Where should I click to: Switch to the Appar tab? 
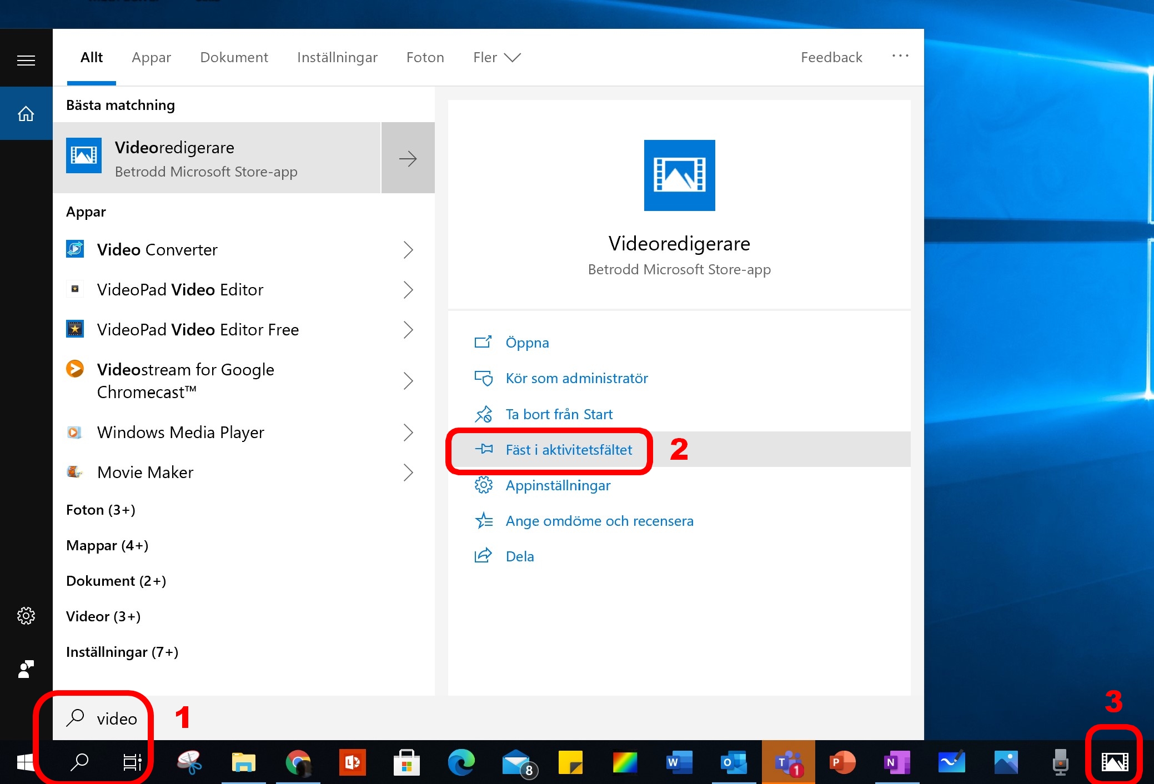151,57
